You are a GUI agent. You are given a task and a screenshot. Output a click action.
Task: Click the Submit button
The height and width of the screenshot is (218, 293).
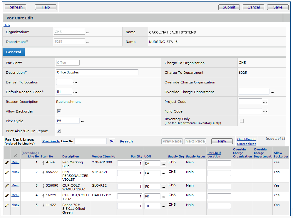tap(229, 7)
